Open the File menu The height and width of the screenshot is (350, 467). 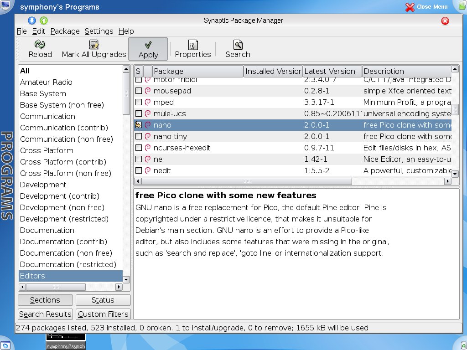(x=22, y=31)
